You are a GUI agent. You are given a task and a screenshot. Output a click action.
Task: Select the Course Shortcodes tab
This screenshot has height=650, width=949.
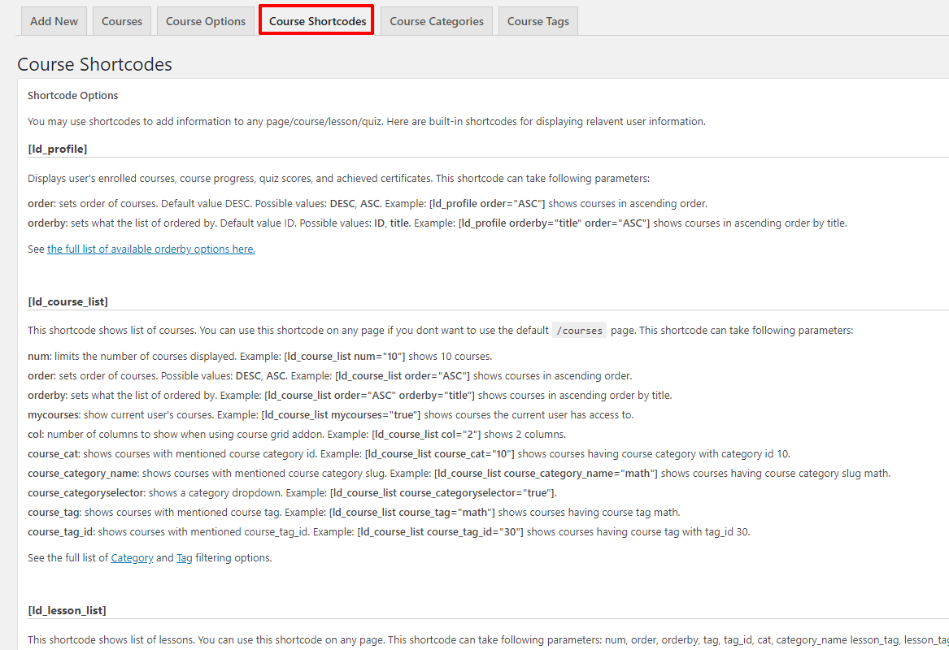click(x=317, y=21)
